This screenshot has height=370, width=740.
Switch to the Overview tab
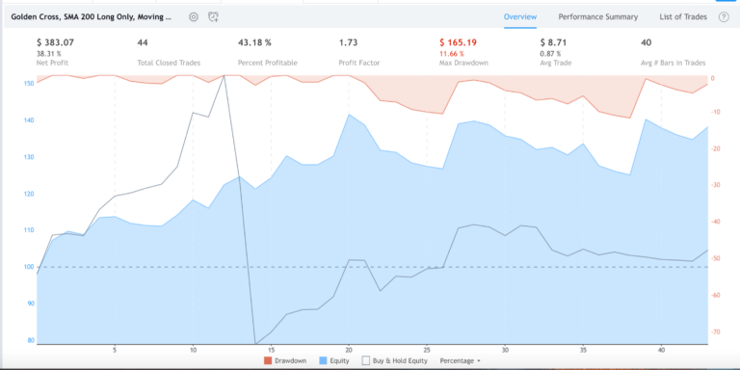(520, 17)
